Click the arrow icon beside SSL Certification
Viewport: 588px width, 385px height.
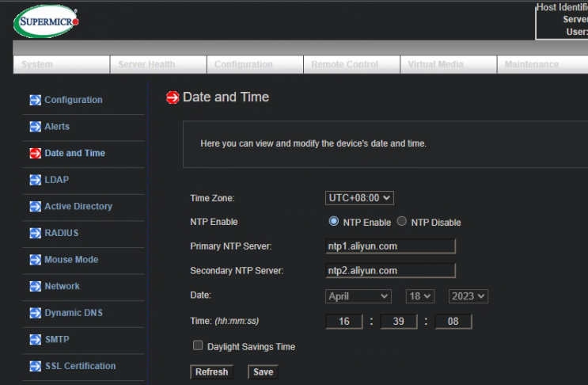[36, 366]
